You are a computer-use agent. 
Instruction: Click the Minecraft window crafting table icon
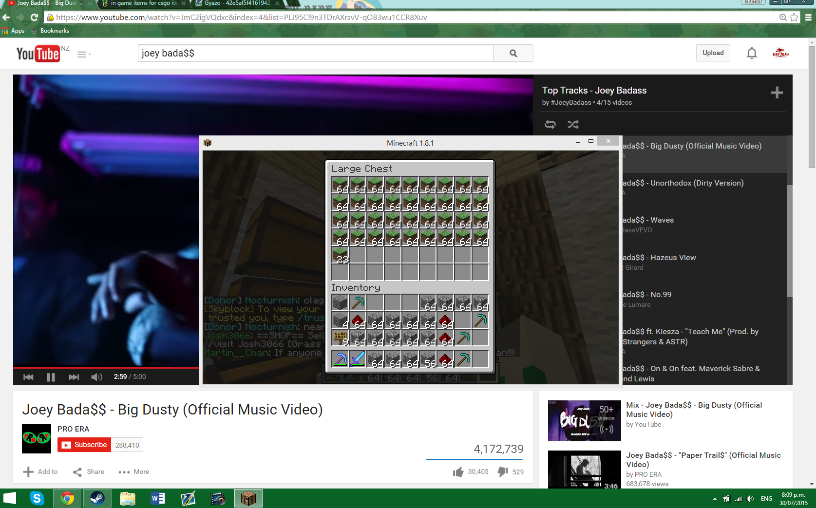point(208,143)
